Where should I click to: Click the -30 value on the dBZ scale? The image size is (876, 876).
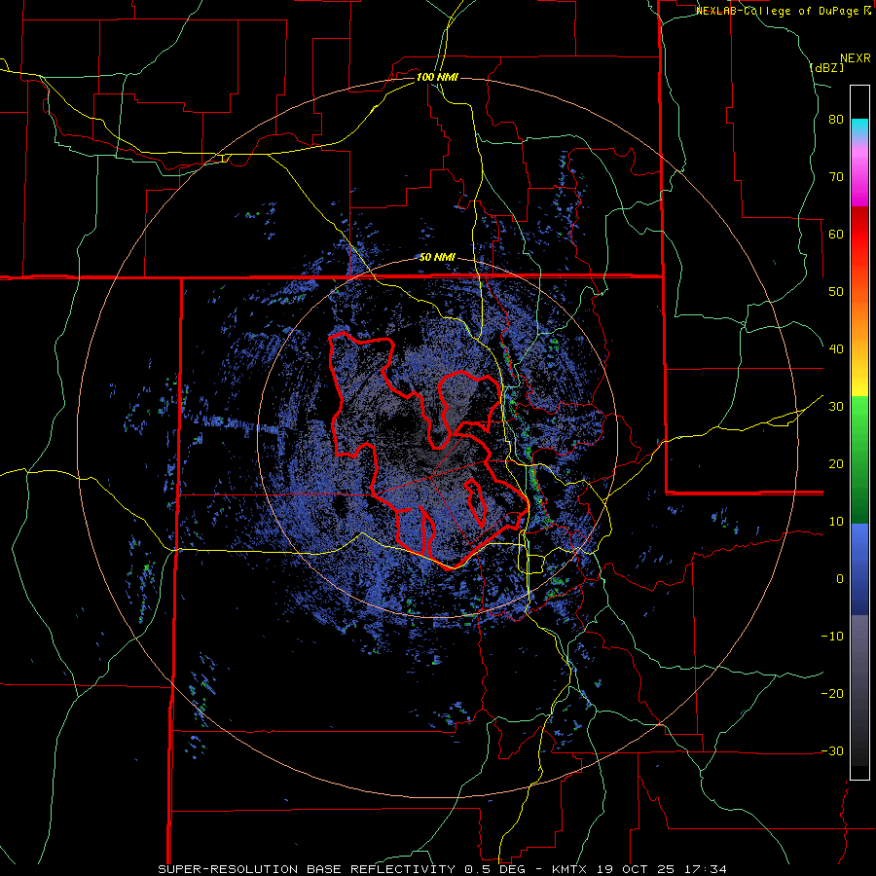(x=832, y=750)
